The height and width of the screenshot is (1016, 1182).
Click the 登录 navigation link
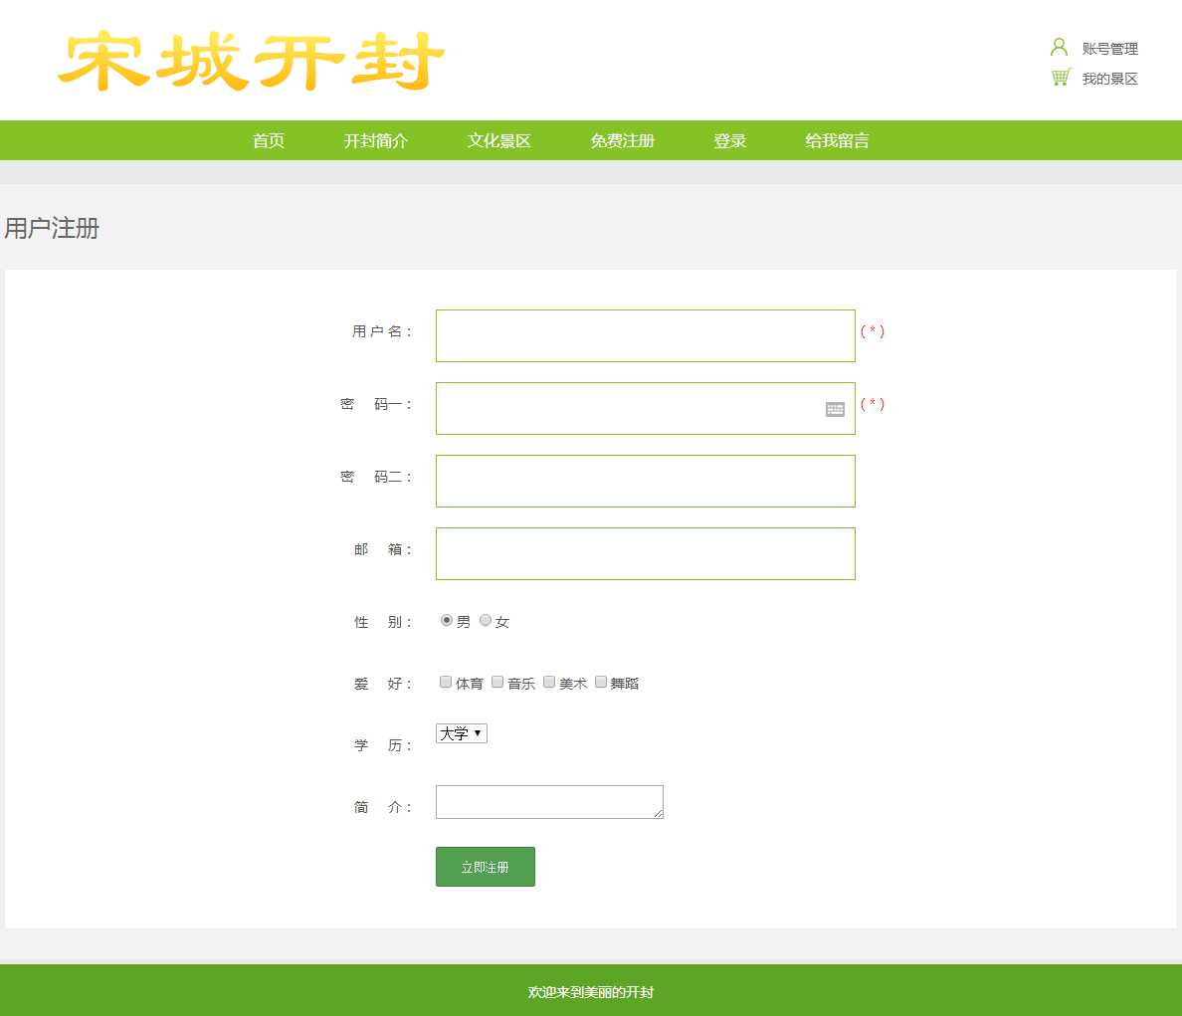pyautogui.click(x=729, y=140)
